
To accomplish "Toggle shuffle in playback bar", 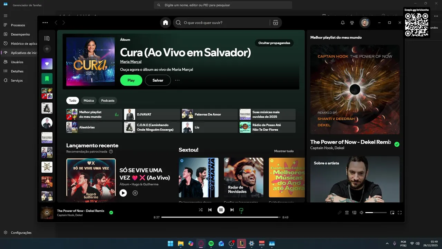I will click(x=201, y=210).
